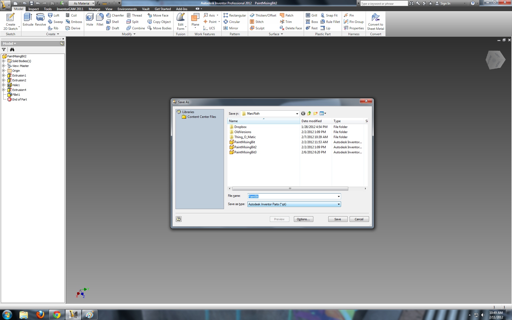Apply Mirror pattern tool
Screen dimensions: 512x320
click(231, 28)
